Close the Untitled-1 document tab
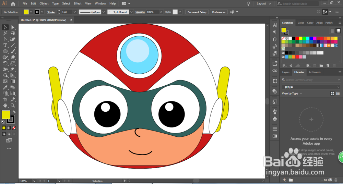This screenshot has width=343, height=184. [x=71, y=20]
